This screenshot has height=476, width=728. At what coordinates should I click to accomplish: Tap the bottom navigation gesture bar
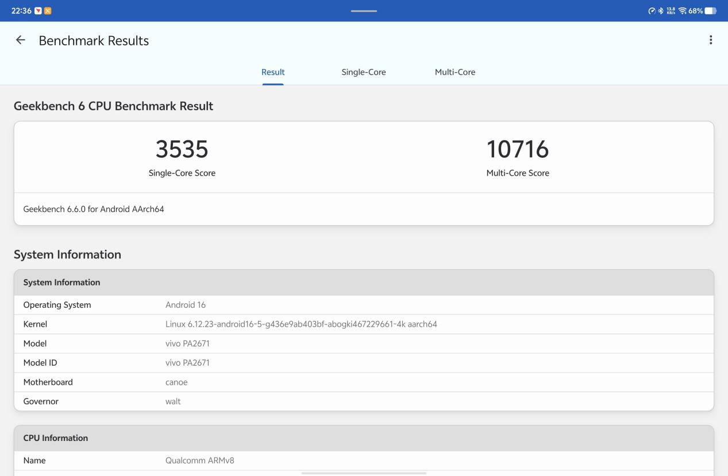364,473
